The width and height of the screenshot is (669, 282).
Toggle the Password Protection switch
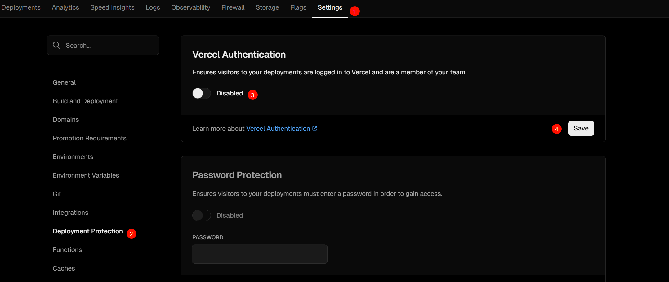point(201,215)
